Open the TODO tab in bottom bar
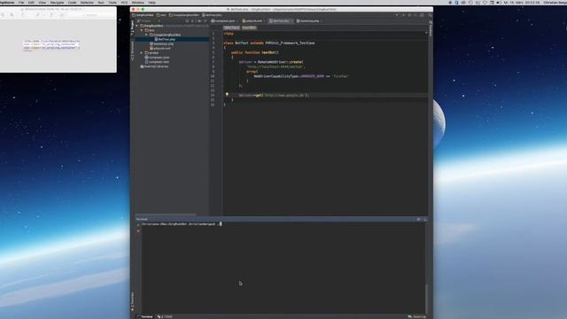This screenshot has width=567, height=319. pos(166,316)
